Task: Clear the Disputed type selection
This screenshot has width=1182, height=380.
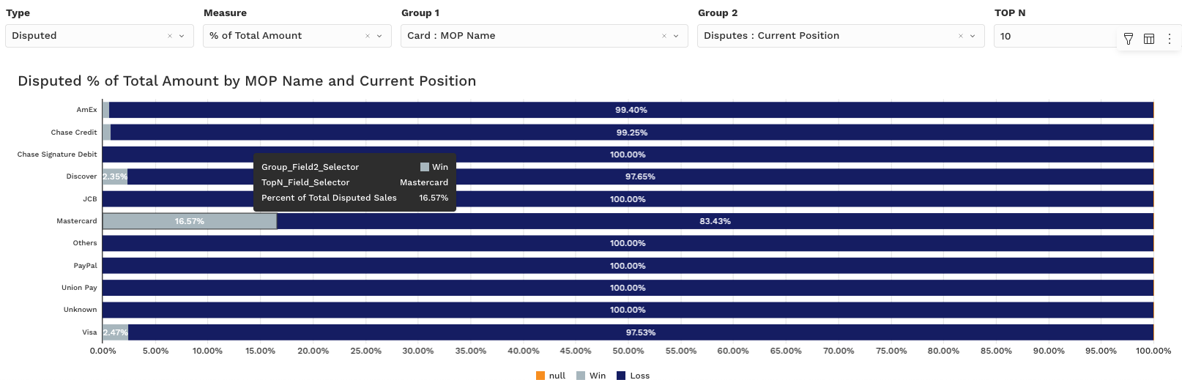Action: [x=170, y=36]
